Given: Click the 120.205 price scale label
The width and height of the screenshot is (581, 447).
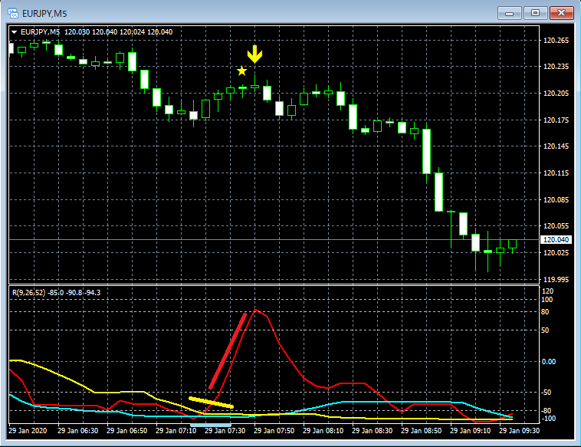Looking at the screenshot, I should pos(556,94).
